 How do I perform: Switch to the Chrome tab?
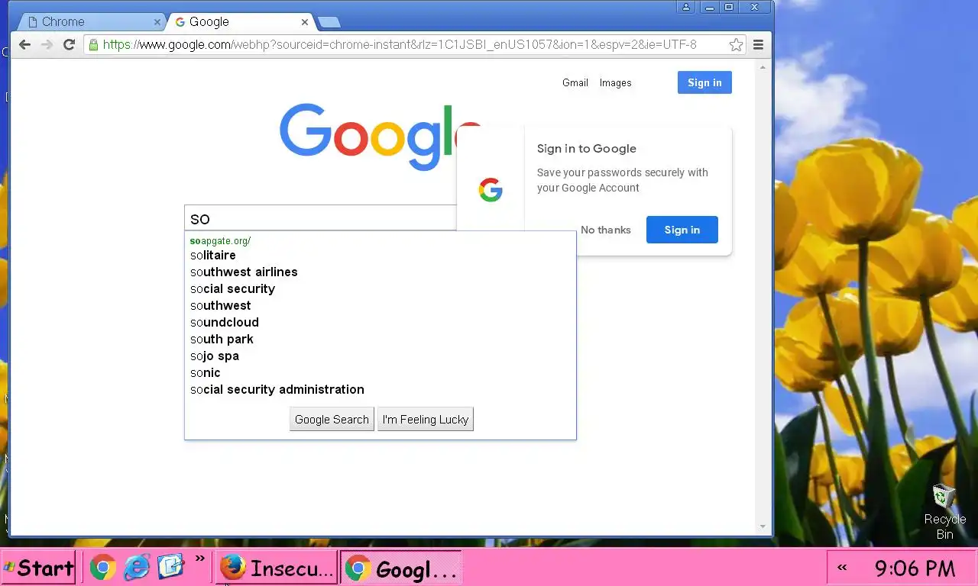(90, 22)
